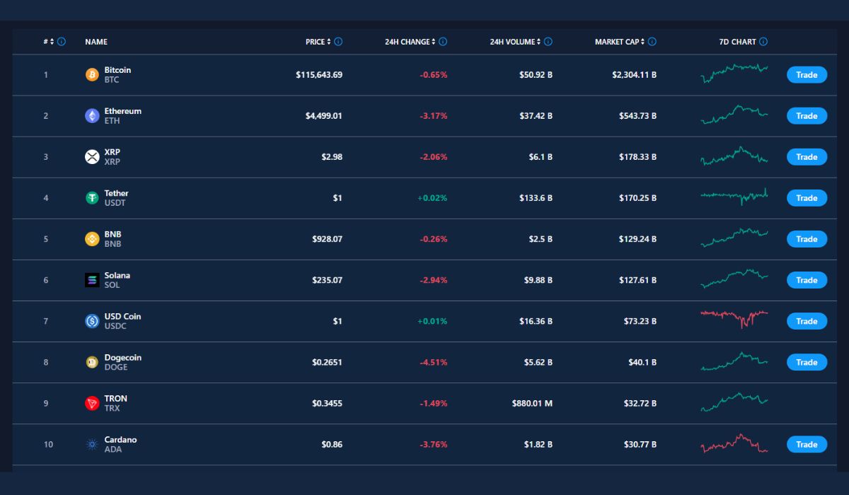Select the Cardano ADA icon
The height and width of the screenshot is (495, 849).
91,444
